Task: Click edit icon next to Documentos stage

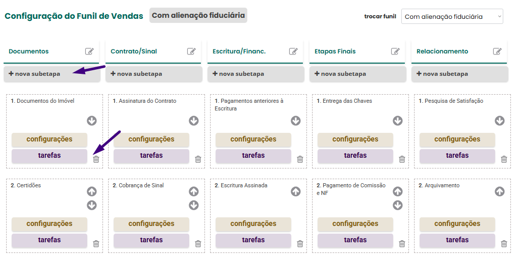Action: [x=90, y=51]
